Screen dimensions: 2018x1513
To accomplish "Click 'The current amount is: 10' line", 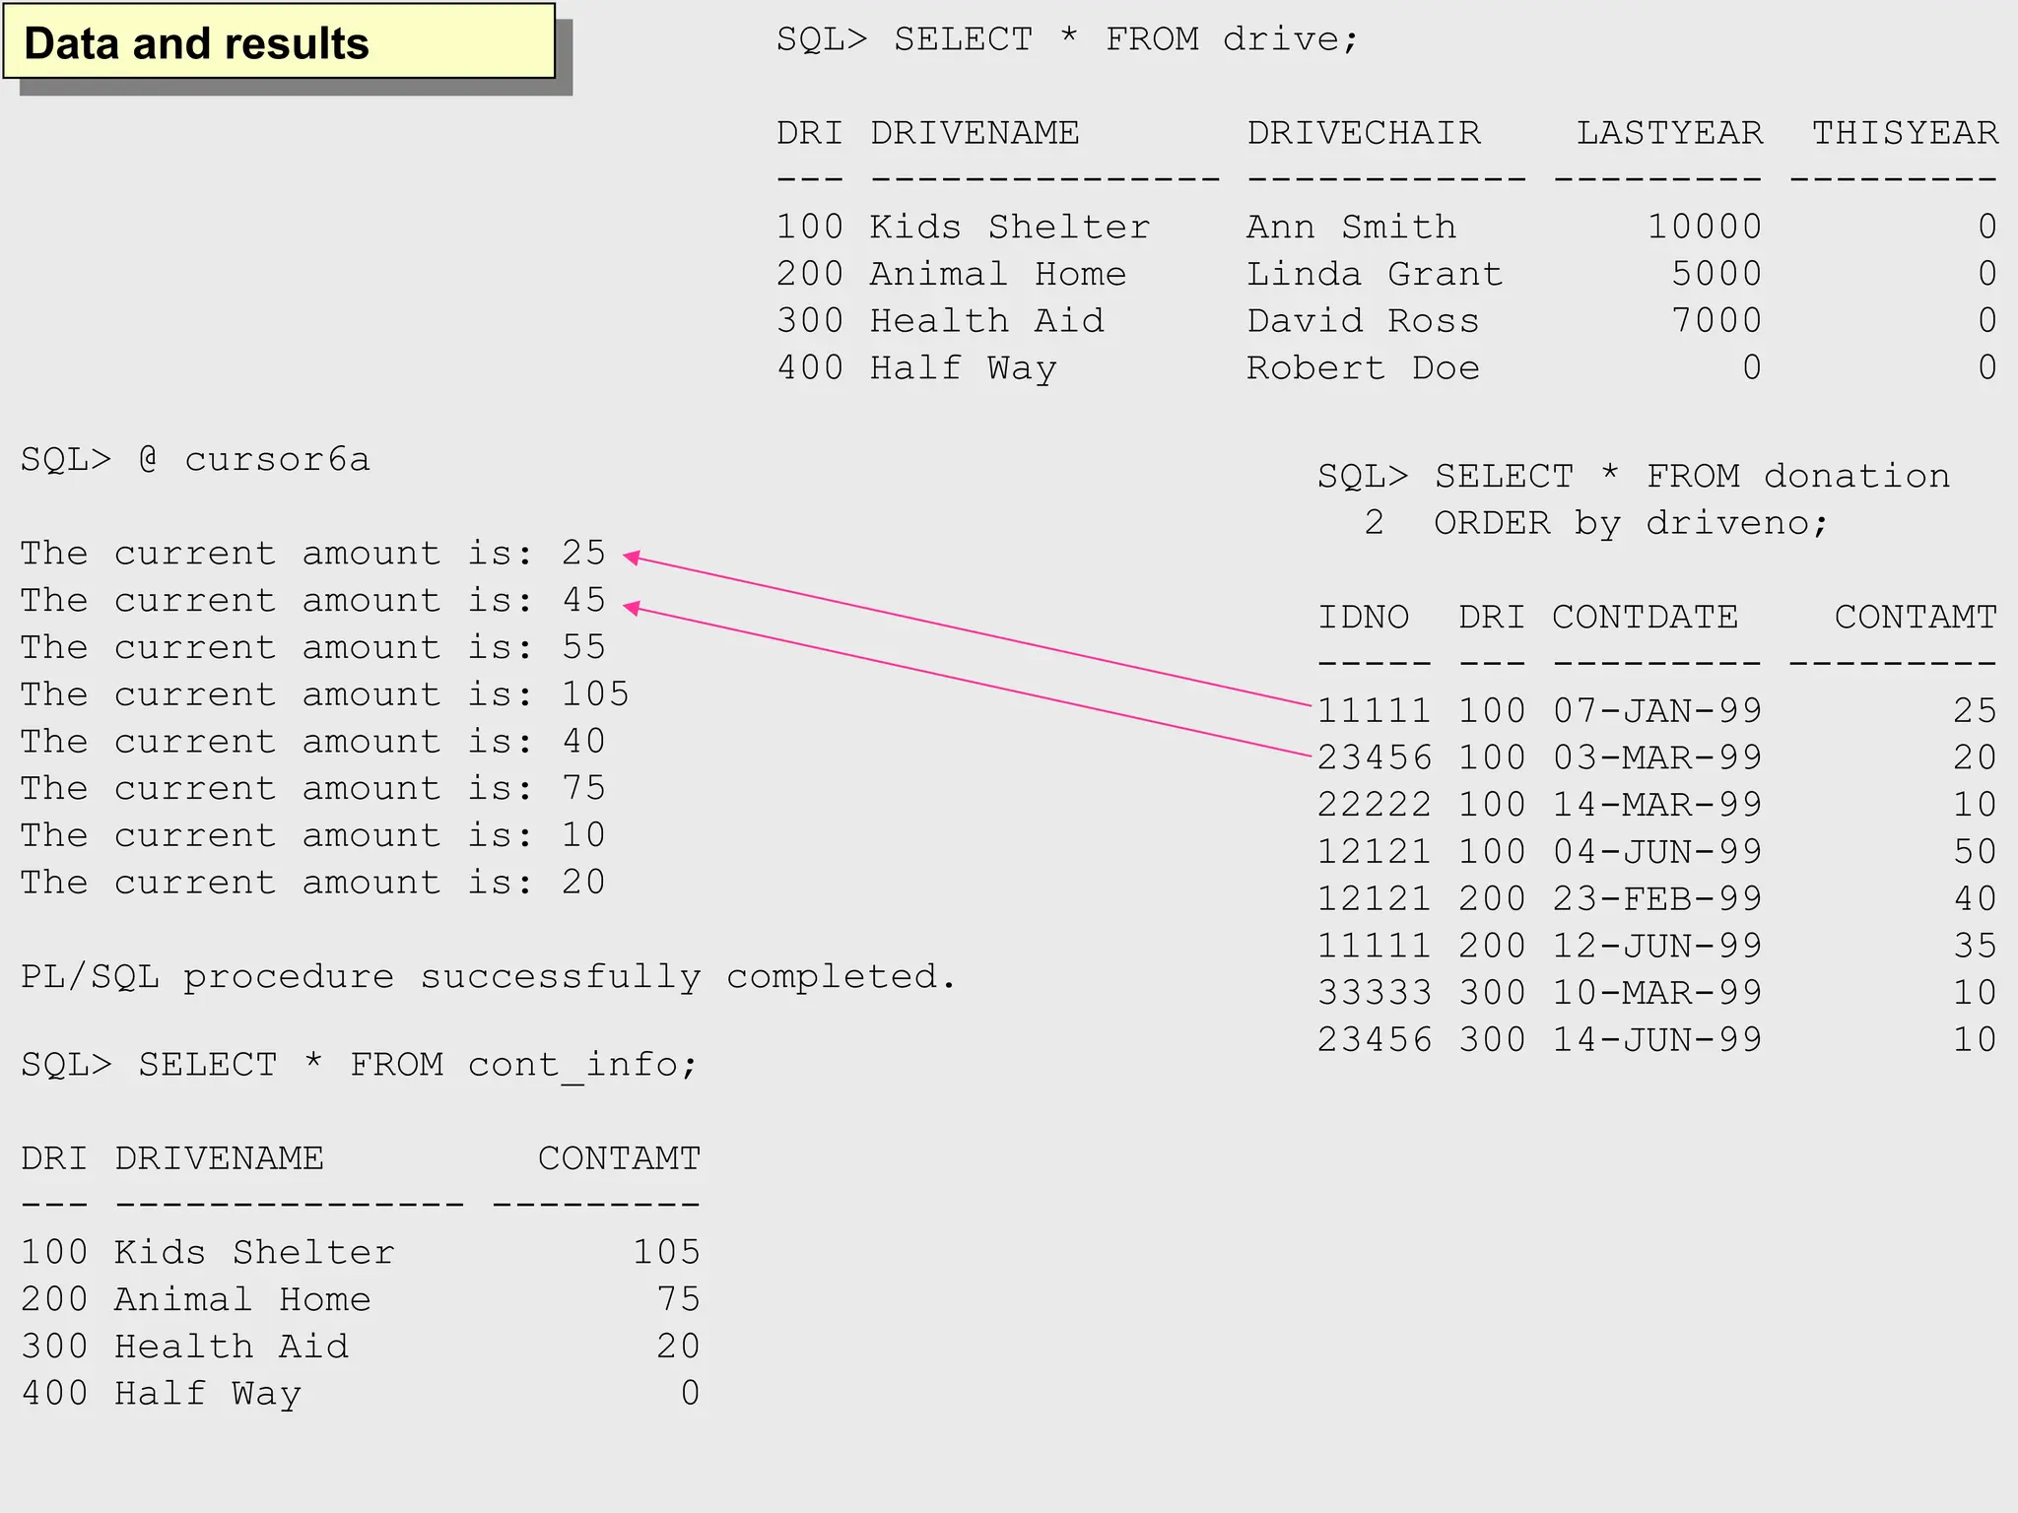I will click(x=313, y=836).
